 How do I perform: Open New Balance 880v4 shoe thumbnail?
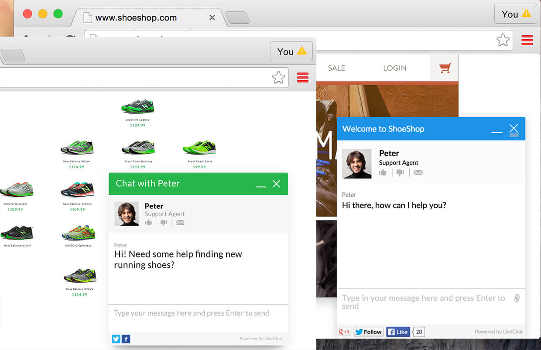[77, 147]
